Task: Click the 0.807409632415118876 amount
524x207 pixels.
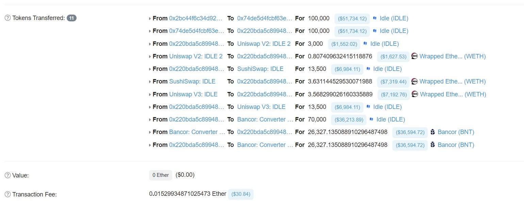Action: (340, 56)
